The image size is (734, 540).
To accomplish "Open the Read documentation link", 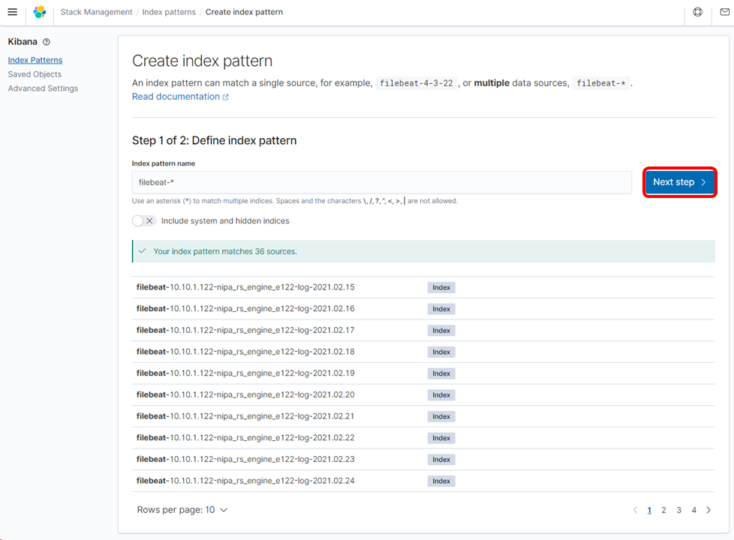I will click(176, 97).
